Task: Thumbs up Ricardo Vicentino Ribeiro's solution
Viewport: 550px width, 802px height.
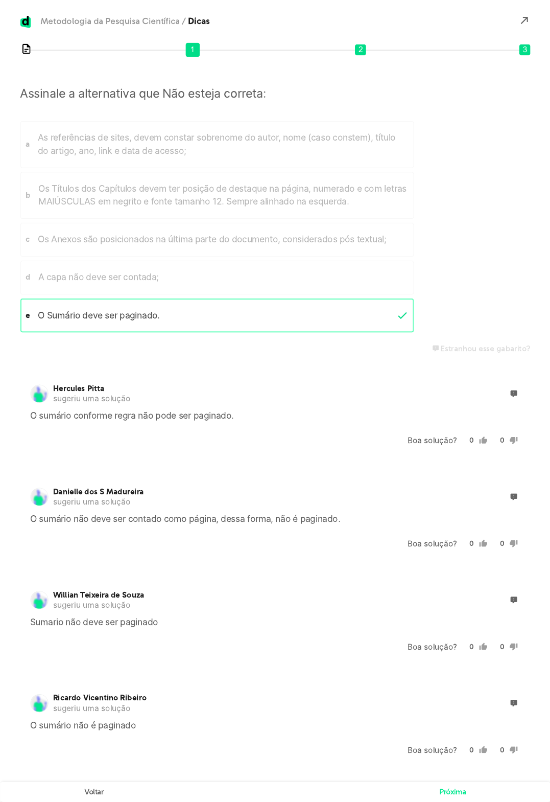Action: click(483, 750)
